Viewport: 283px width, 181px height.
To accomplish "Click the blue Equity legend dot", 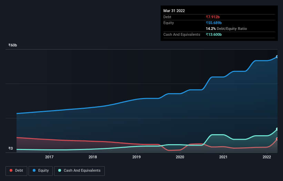I will pyautogui.click(x=34, y=170).
